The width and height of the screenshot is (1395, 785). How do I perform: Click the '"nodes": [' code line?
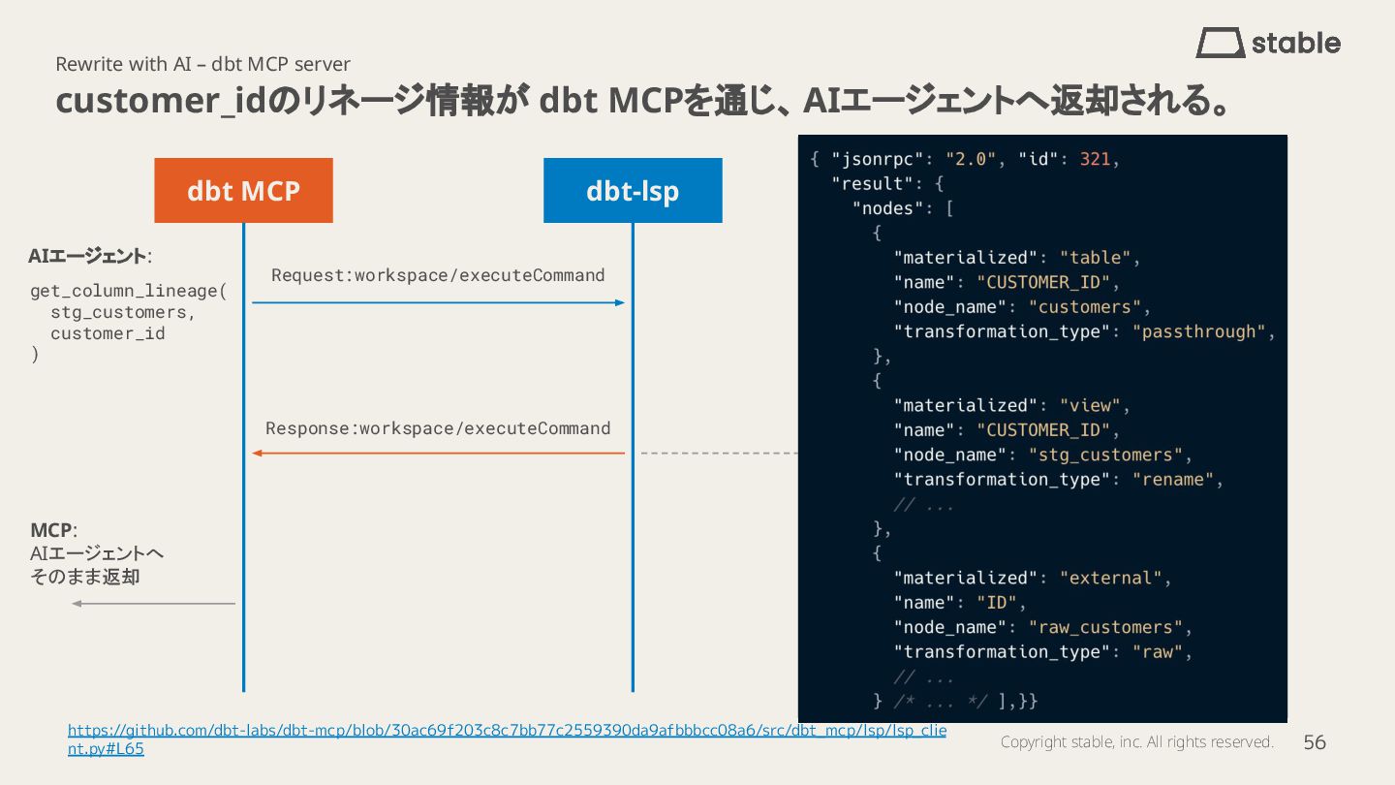point(904,208)
